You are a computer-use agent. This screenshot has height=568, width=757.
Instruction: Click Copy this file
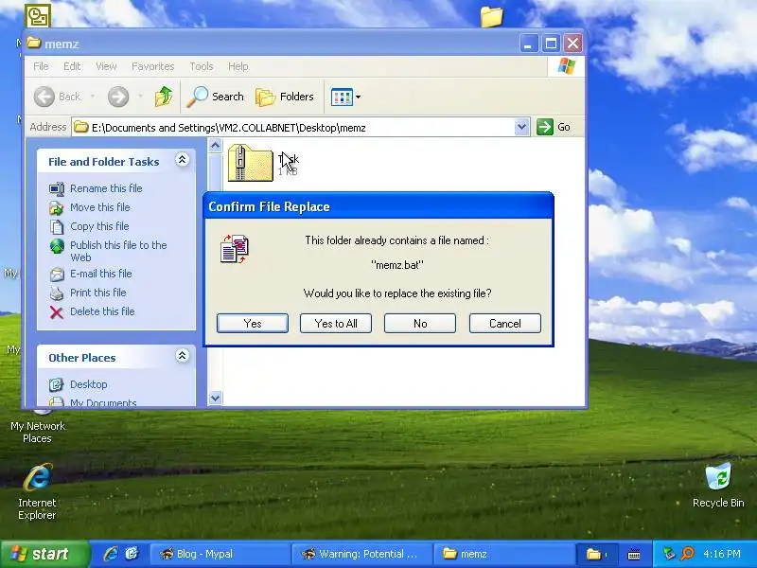[x=99, y=226]
